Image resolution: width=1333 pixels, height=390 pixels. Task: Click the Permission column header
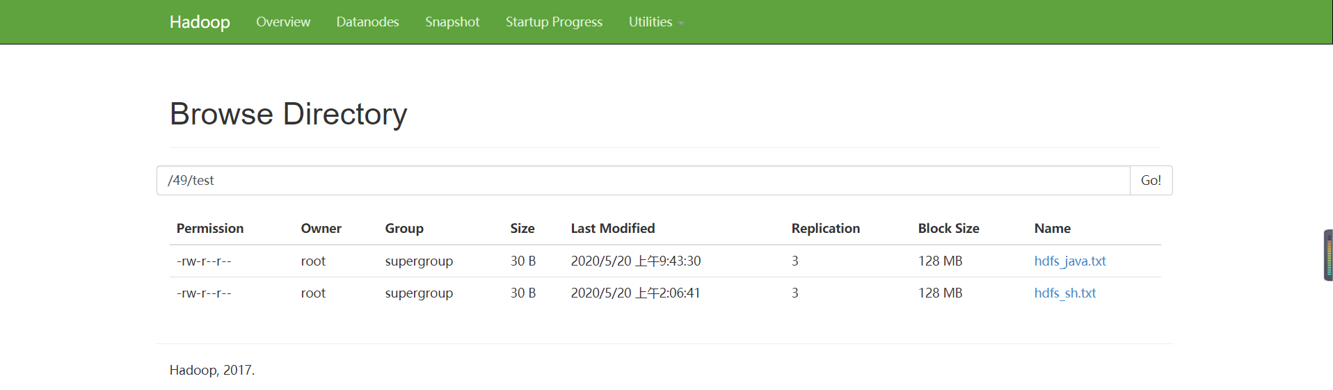click(210, 229)
